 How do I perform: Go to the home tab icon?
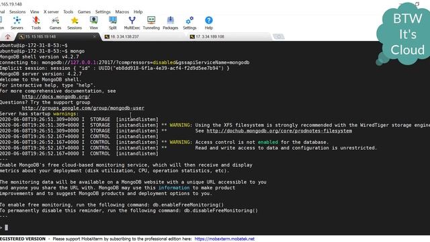tap(7, 37)
